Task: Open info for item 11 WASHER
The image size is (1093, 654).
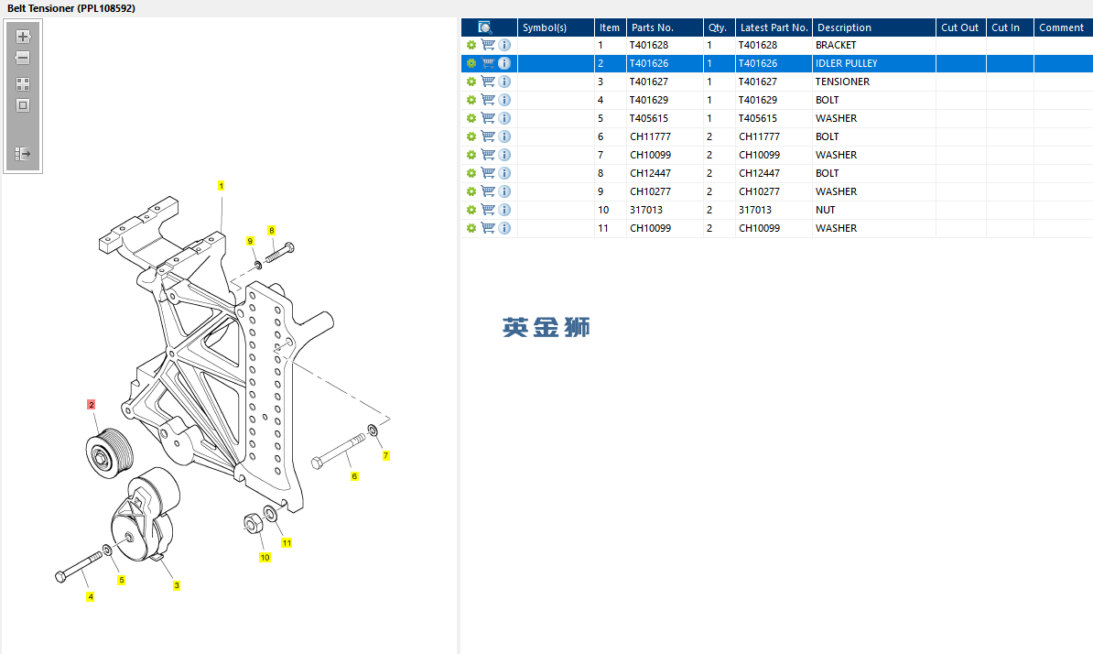Action: (504, 228)
